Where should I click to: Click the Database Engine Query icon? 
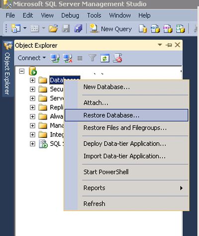pos(143,28)
